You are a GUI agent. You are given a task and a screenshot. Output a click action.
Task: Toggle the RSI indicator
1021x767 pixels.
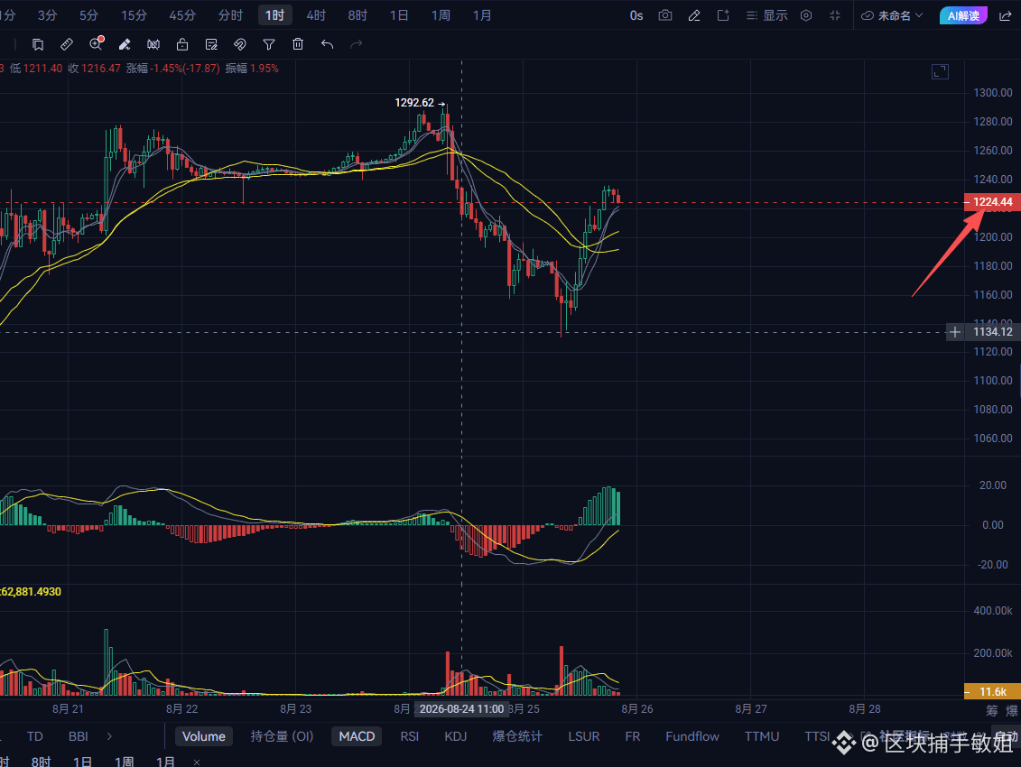point(410,736)
